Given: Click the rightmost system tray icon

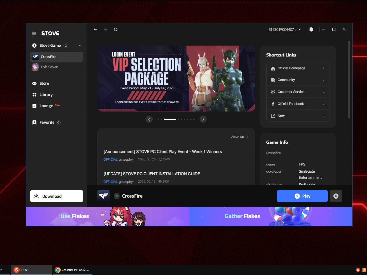Looking at the screenshot, I should pyautogui.click(x=364, y=270).
